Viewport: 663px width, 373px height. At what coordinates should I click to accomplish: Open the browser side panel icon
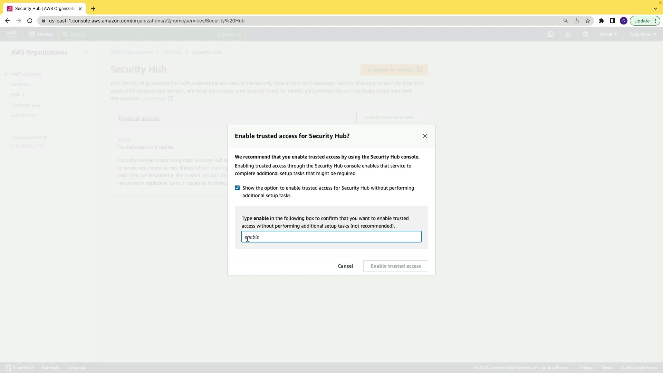[x=612, y=21]
